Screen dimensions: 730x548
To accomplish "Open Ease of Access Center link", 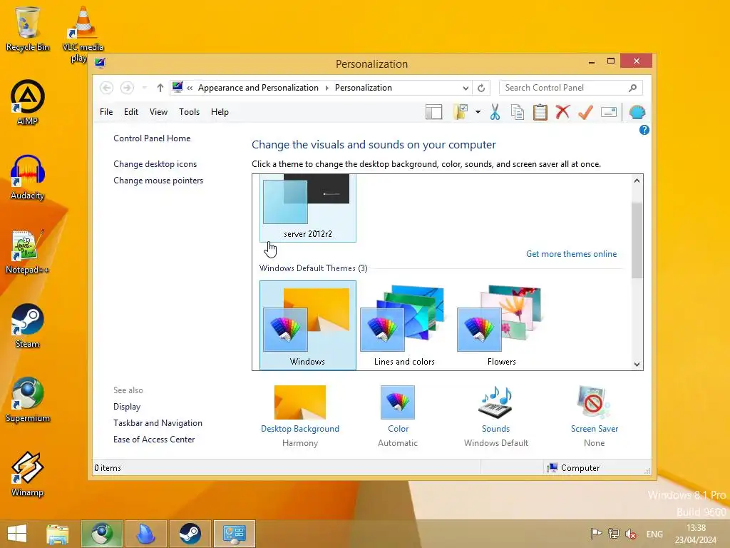I will tap(154, 440).
